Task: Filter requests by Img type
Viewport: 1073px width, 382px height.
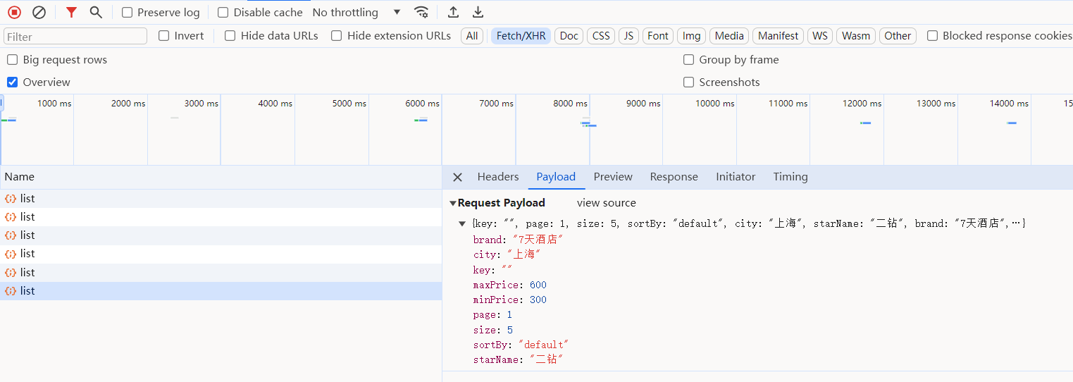Action: click(x=692, y=36)
